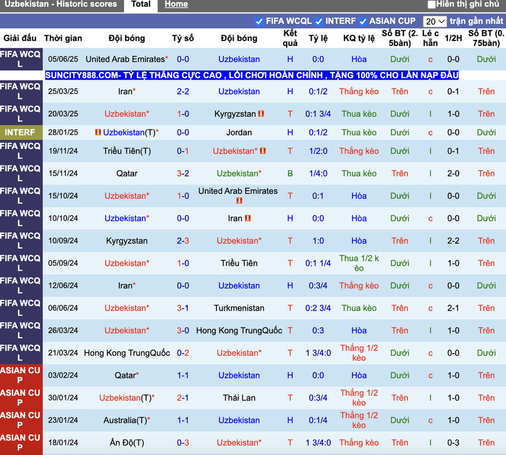Click team name Jordan
The image size is (506, 455).
239,133
